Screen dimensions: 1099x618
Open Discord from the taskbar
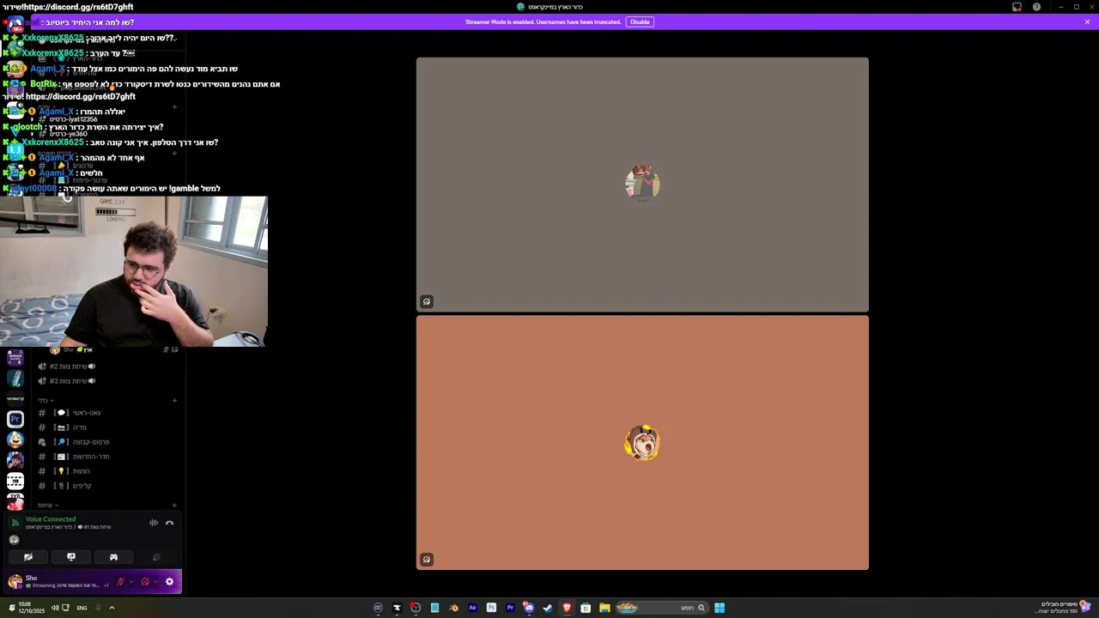click(529, 608)
